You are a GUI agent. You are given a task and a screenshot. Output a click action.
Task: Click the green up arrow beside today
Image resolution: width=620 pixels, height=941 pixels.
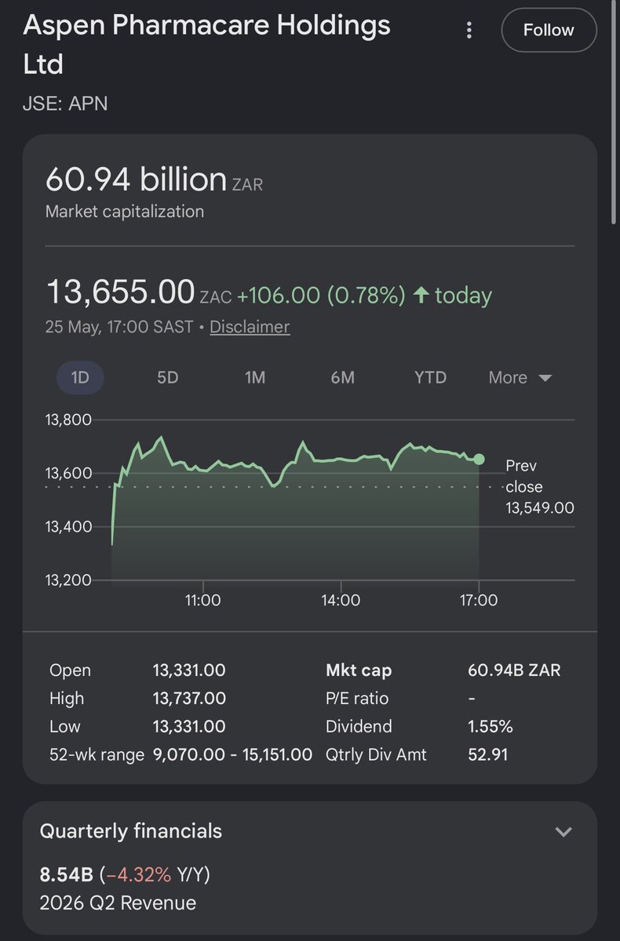(421, 296)
